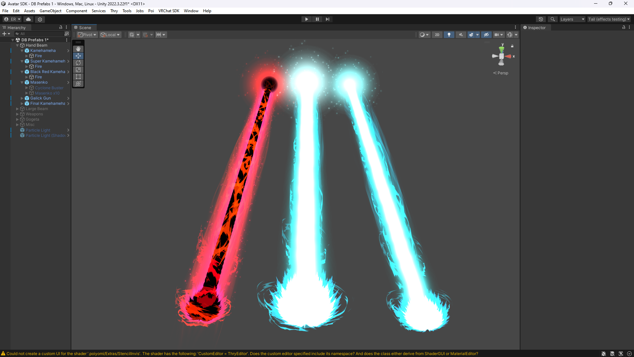Open the Pivot handle position dropdown
Image resolution: width=634 pixels, height=357 pixels.
[x=87, y=35]
